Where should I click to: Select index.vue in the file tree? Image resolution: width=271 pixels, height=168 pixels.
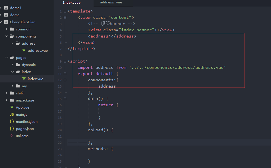[36, 79]
